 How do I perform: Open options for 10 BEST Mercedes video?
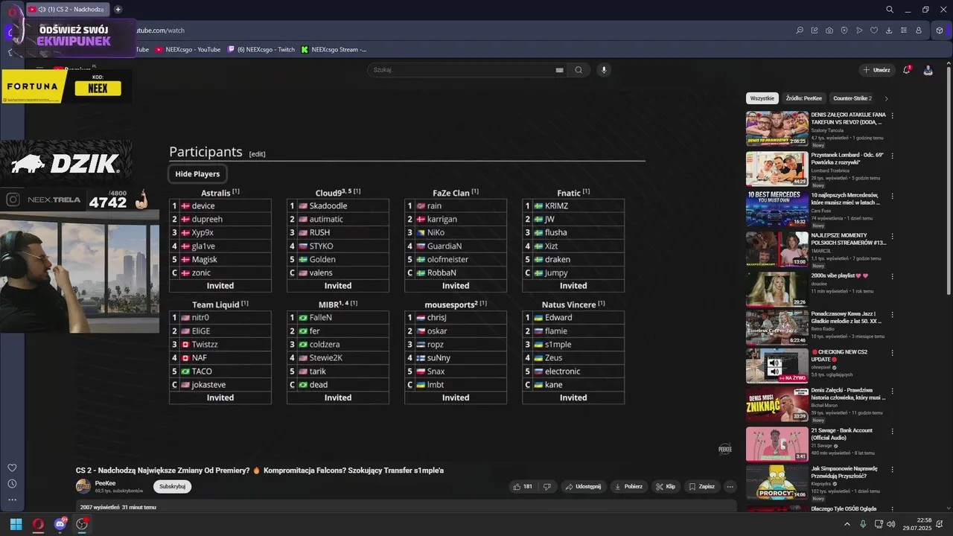tap(892, 196)
